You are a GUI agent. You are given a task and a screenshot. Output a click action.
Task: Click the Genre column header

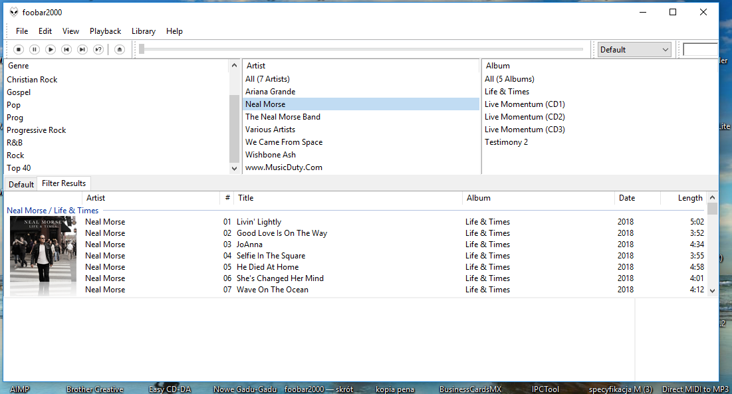click(x=117, y=66)
